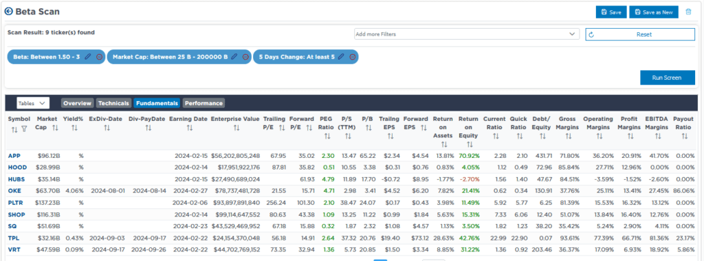
Task: Click the Scan Result 9 tickers found text
Action: click(51, 33)
